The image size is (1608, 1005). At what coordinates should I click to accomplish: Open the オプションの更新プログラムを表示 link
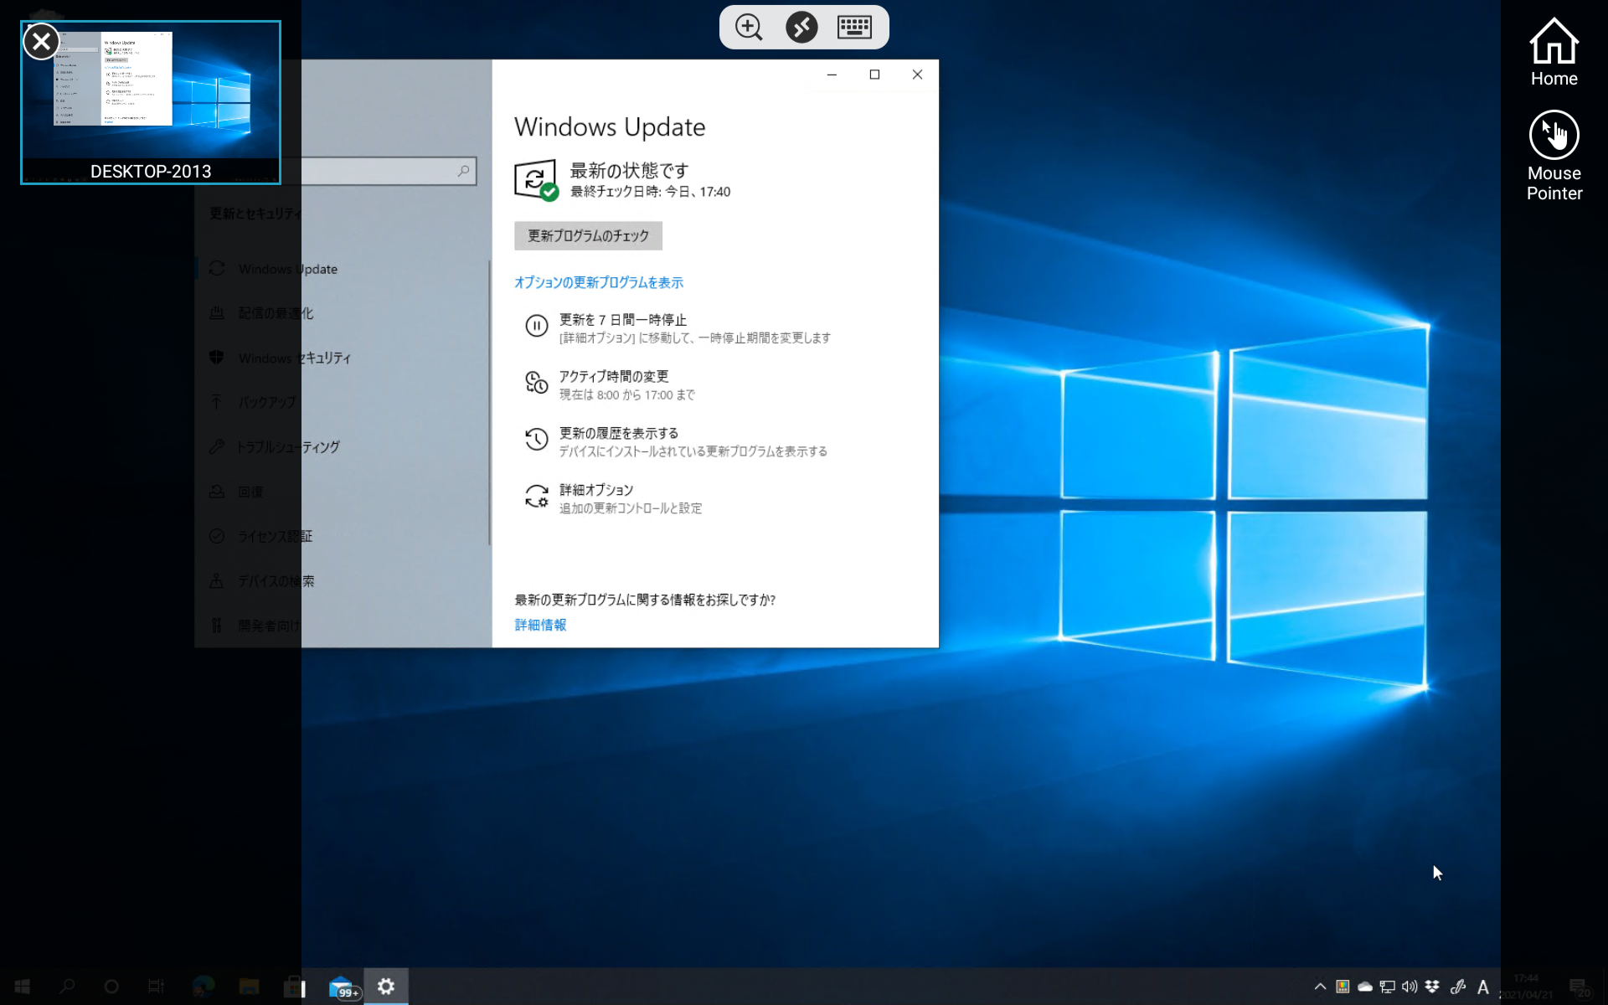point(599,282)
